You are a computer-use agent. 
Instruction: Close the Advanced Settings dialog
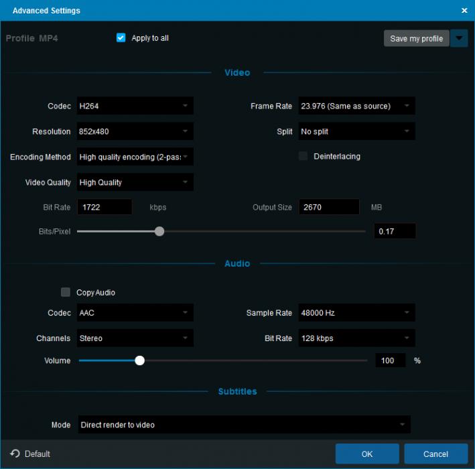[x=464, y=11]
